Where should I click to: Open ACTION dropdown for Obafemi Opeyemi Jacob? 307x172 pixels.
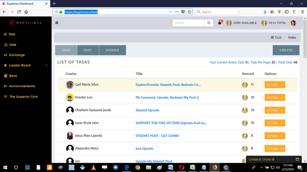[x=275, y=110]
